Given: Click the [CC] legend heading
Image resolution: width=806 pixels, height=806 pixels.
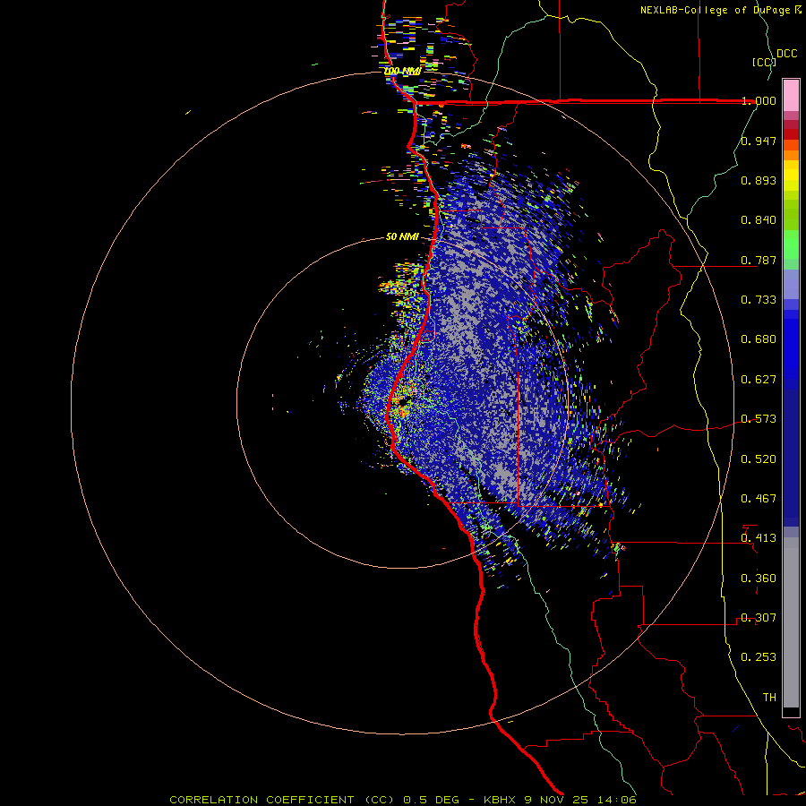Looking at the screenshot, I should click(764, 62).
